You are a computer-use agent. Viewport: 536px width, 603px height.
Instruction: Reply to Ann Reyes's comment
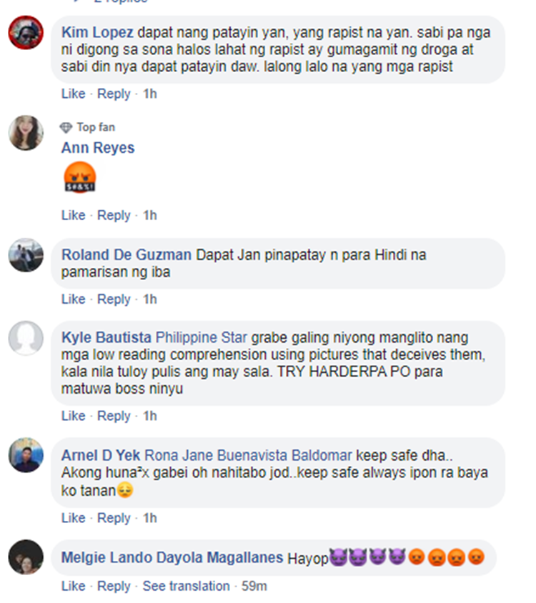click(x=114, y=215)
